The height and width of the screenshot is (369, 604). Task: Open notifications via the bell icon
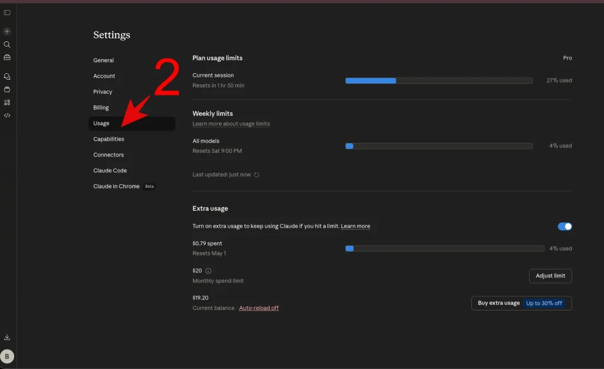(7, 76)
